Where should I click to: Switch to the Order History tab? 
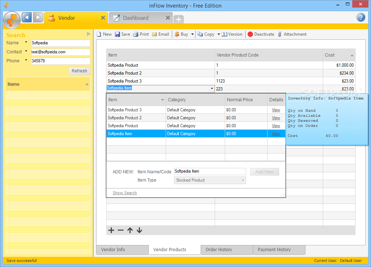tap(227, 250)
